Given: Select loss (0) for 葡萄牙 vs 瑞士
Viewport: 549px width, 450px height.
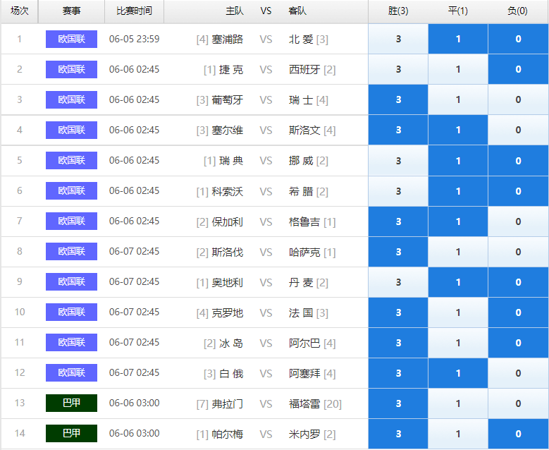Looking at the screenshot, I should (x=518, y=99).
